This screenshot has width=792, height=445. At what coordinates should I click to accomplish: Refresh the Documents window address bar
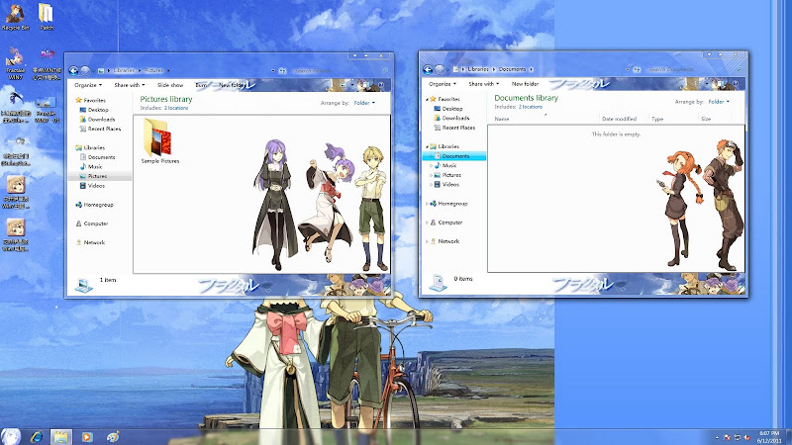click(637, 69)
